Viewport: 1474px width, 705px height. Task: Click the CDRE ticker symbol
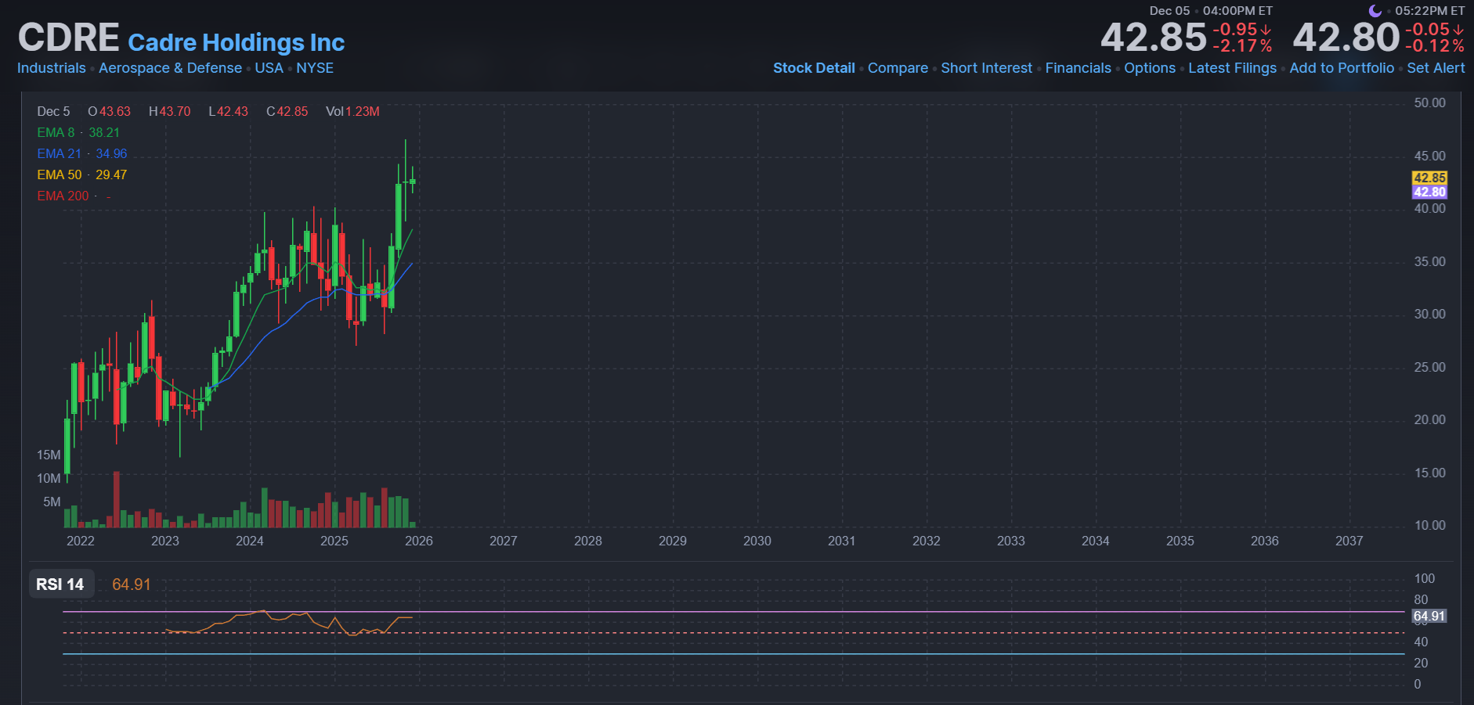tap(69, 38)
